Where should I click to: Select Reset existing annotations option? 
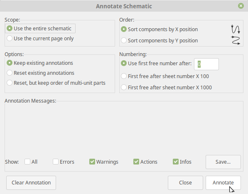point(40,73)
